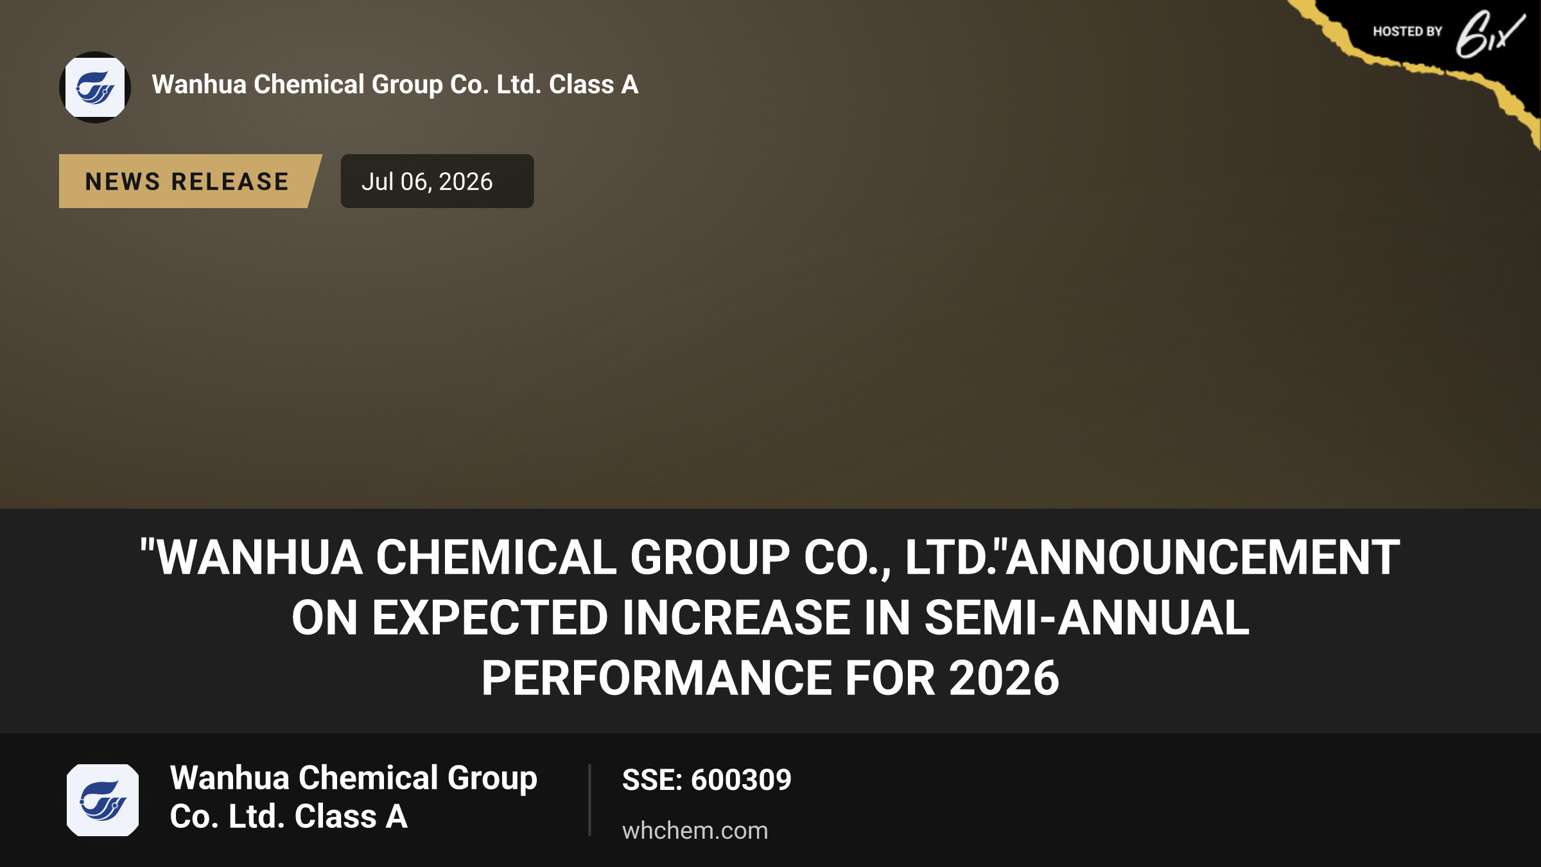The image size is (1541, 867).
Task: Click the vertical divider in the footer
Action: tap(589, 800)
